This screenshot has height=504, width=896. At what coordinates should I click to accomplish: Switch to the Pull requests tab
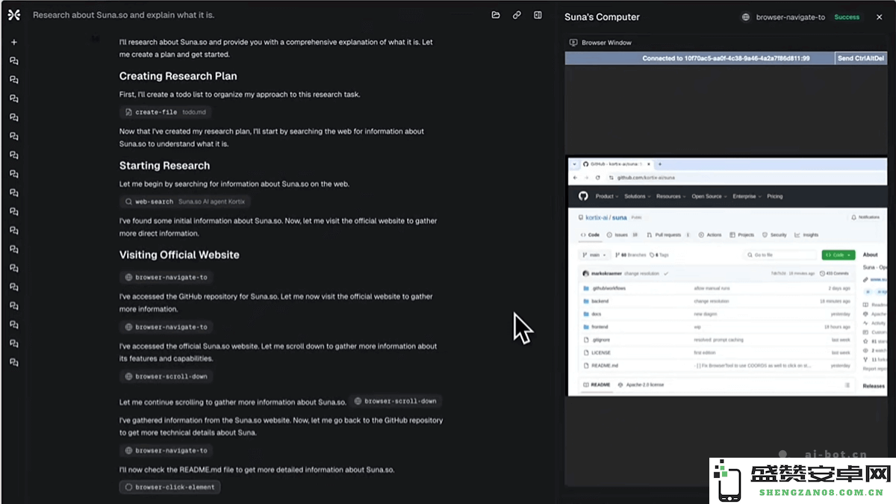point(669,234)
